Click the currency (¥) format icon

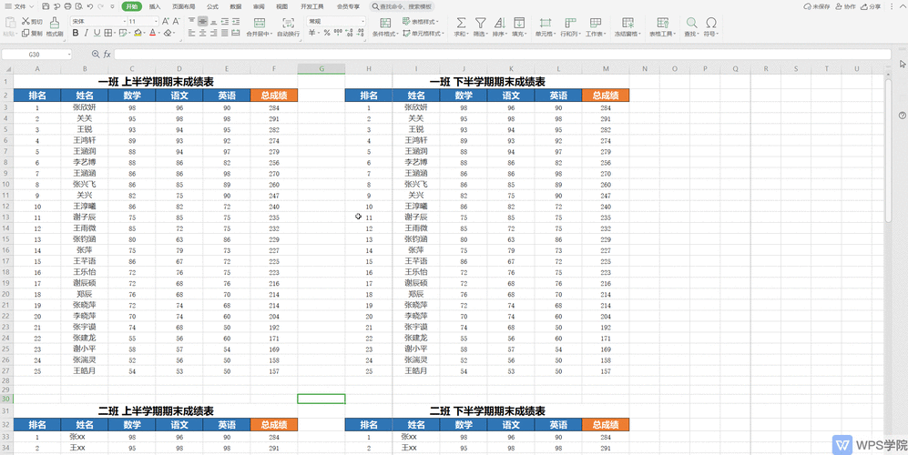[312, 33]
